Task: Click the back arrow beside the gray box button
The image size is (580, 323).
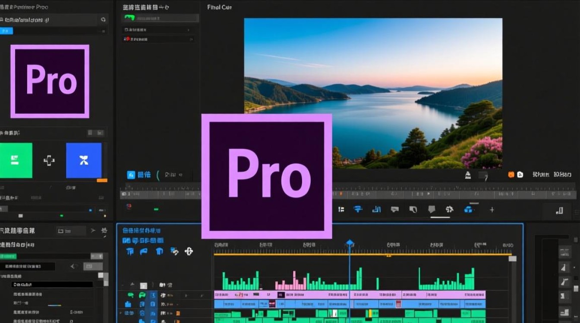Action: pos(73,267)
